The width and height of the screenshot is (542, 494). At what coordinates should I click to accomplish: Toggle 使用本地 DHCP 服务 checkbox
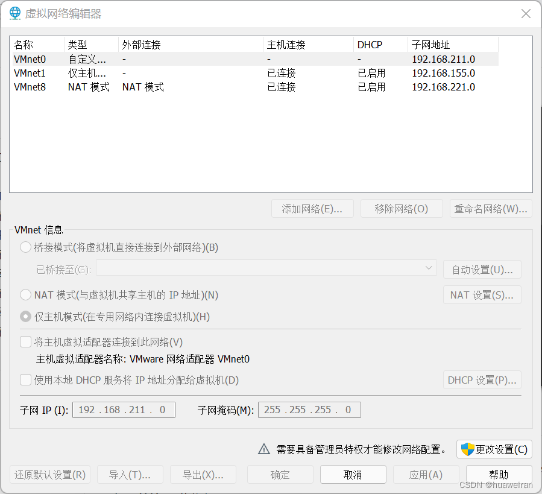[x=25, y=380]
